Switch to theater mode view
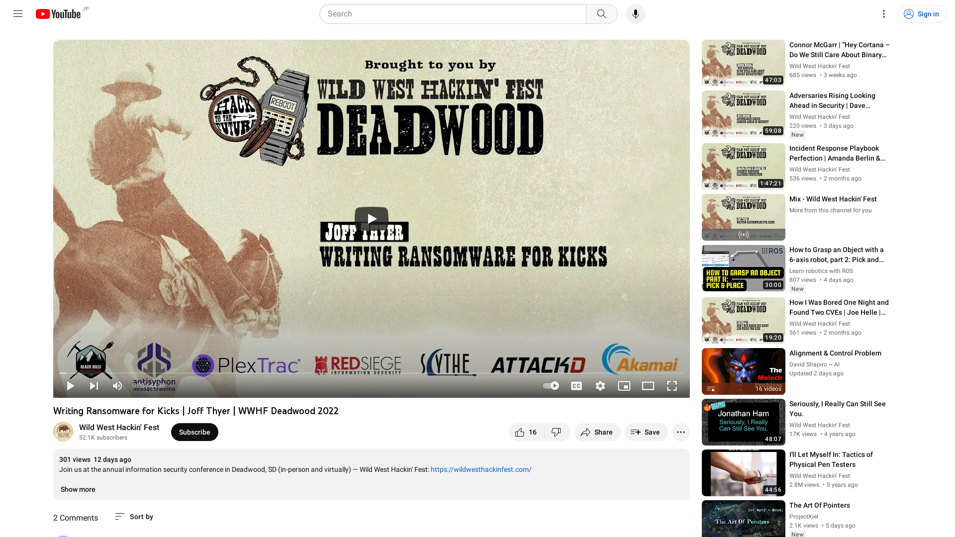The width and height of the screenshot is (955, 537). (648, 385)
